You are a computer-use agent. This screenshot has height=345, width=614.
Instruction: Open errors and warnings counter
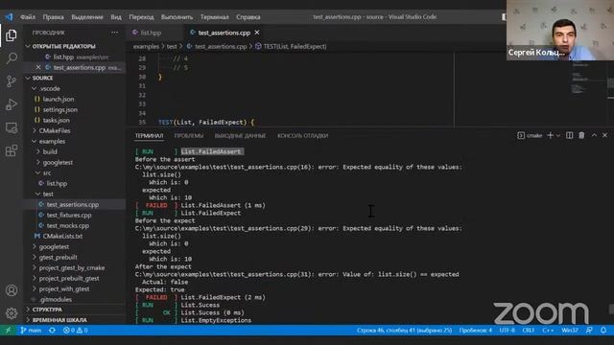tap(76, 330)
